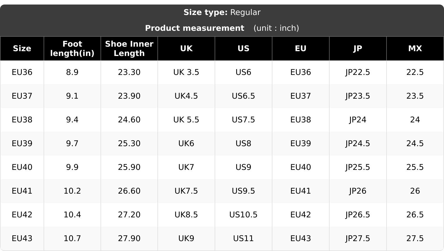Select the US7.5 cell

pyautogui.click(x=244, y=120)
